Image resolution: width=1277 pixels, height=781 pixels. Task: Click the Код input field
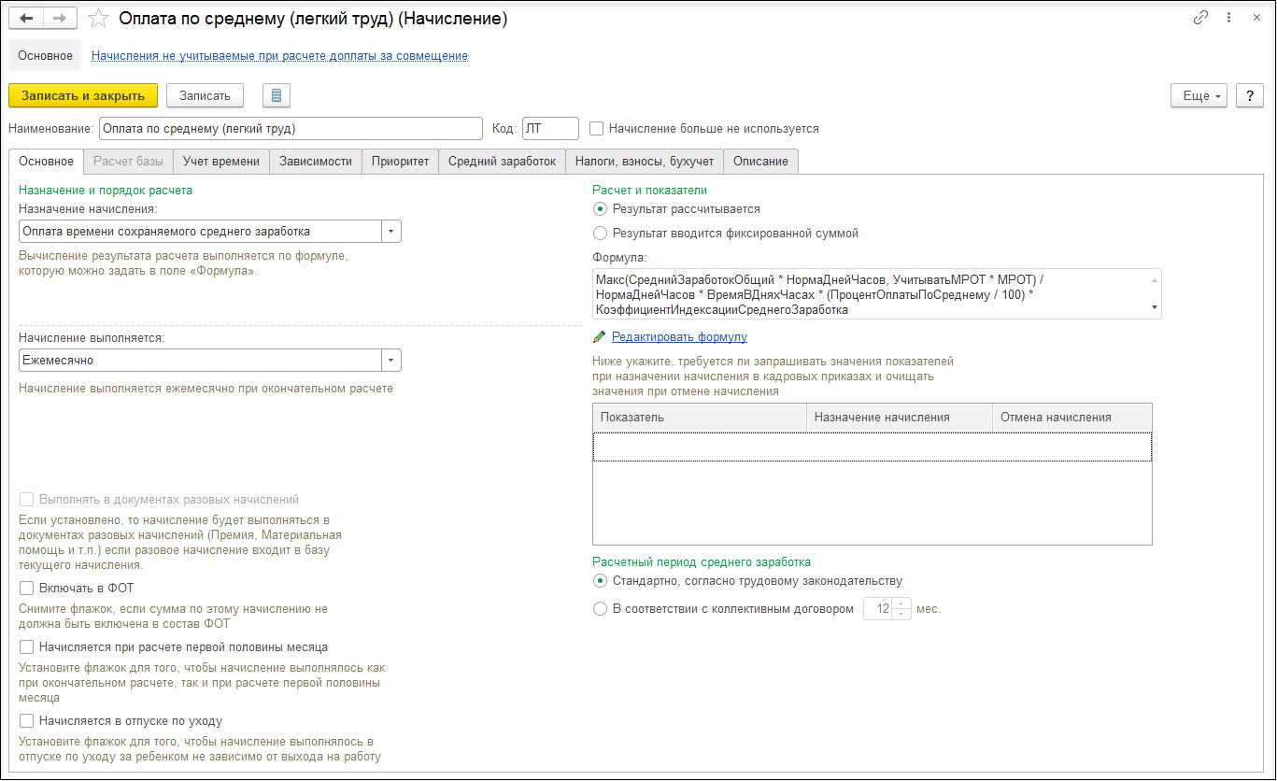550,128
